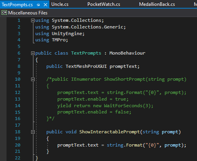Click the breakpoint margin beside line 12
Viewport: 197px width, 161px height.
[3, 92]
